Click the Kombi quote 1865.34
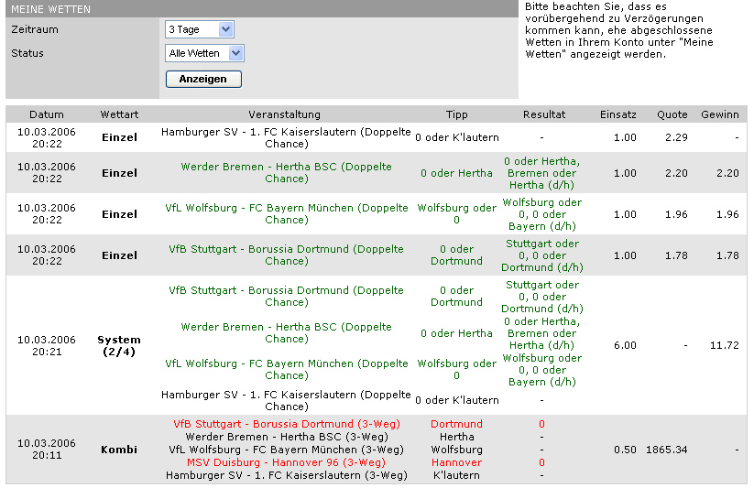 point(666,450)
